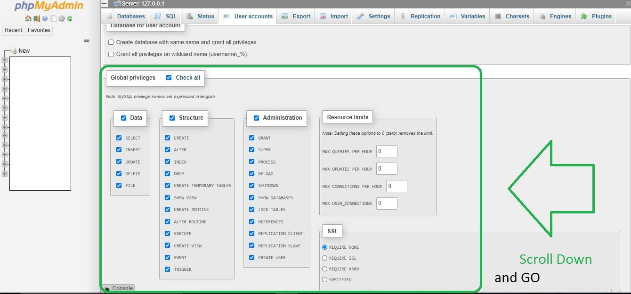Uncheck the EVENT privilege
631x294 pixels.
[168, 258]
